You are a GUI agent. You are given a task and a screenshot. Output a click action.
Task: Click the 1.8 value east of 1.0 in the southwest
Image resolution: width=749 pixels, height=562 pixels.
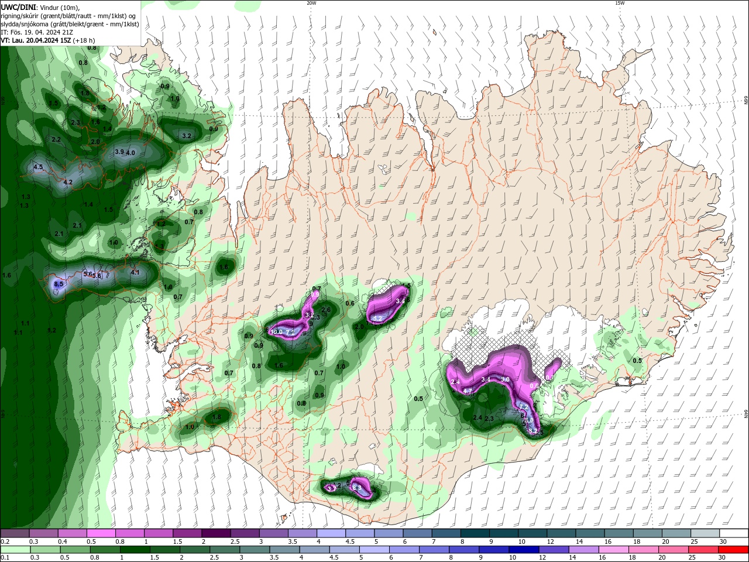click(x=217, y=417)
